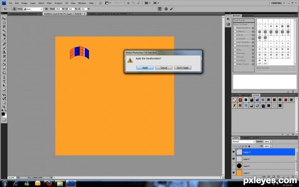Enable the Texture checkbox
The width and height of the screenshot is (299, 187).
235,35
